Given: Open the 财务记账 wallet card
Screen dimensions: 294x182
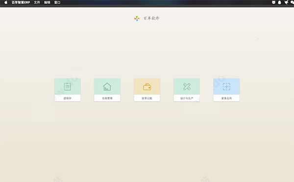Looking at the screenshot, I should coord(147,90).
